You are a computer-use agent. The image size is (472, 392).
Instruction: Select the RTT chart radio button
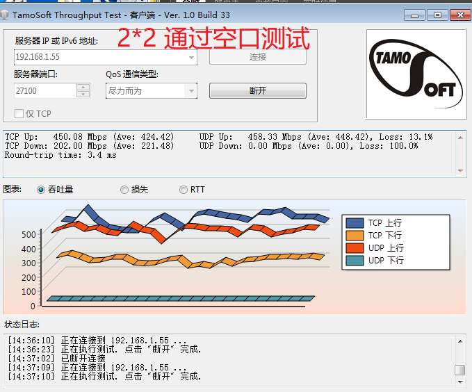click(x=183, y=190)
